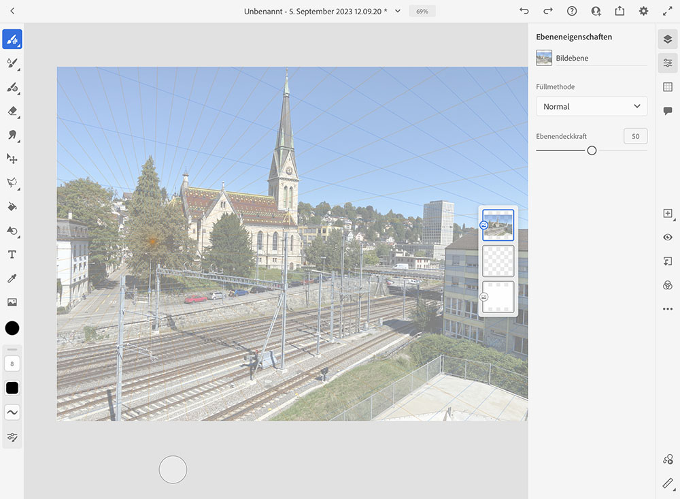The image size is (680, 499).
Task: Choose the Smudge tool
Action: click(x=12, y=135)
